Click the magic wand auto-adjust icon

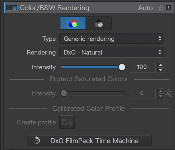point(168,93)
